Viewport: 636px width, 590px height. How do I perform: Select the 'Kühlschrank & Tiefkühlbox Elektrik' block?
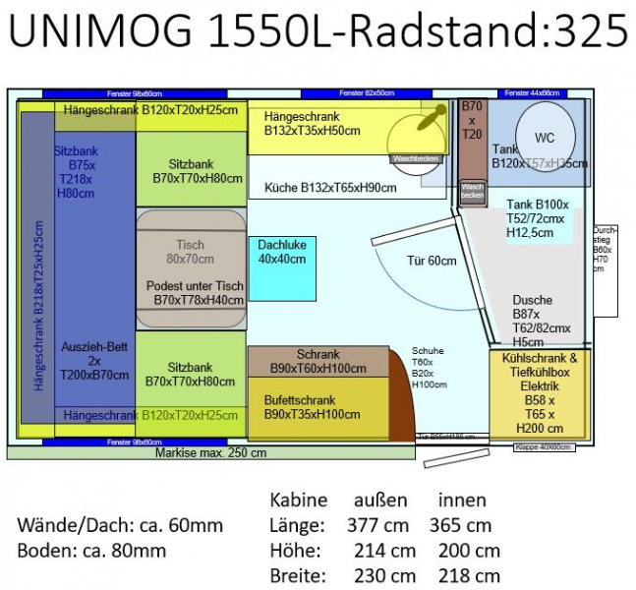point(540,394)
